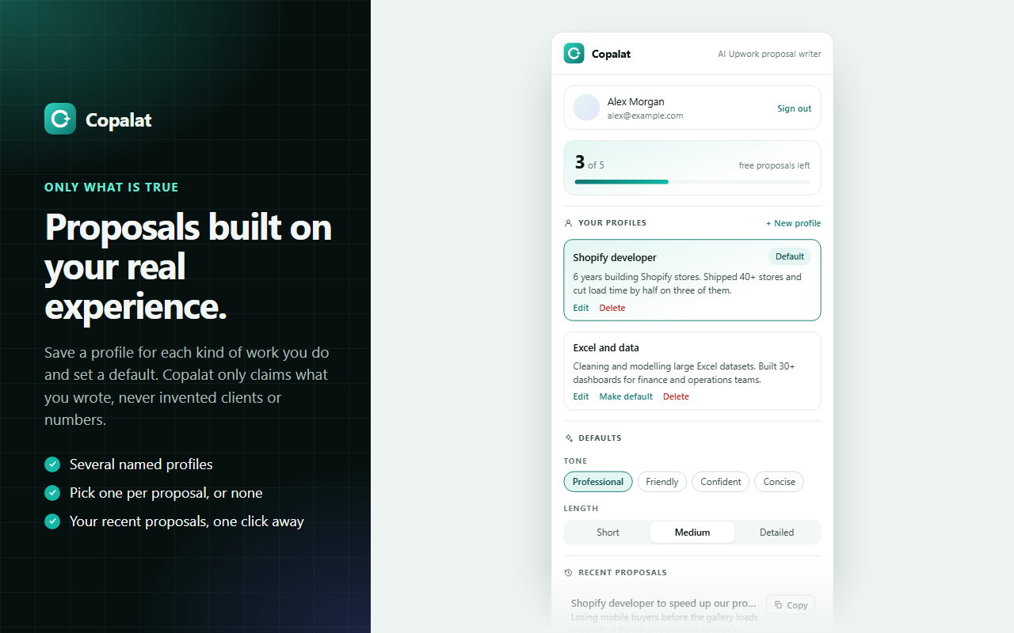Select the Friendly tone chip
This screenshot has width=1014, height=633.
click(662, 482)
